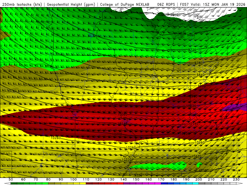Screen dimensions: 247x185
Task: Click the 100 knots legend number
Action: [x=73, y=179]
